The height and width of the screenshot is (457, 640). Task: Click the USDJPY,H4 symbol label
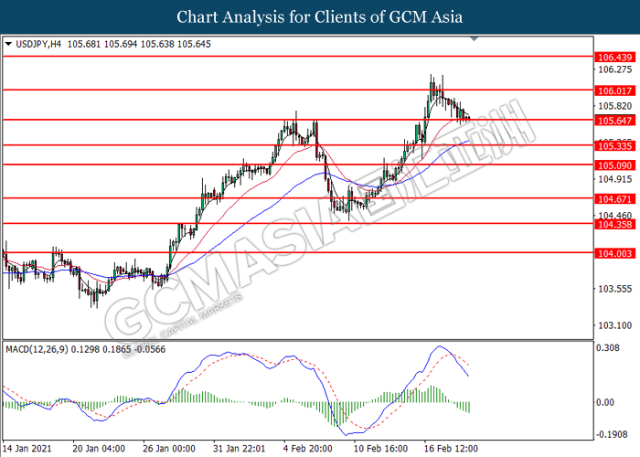tap(38, 44)
